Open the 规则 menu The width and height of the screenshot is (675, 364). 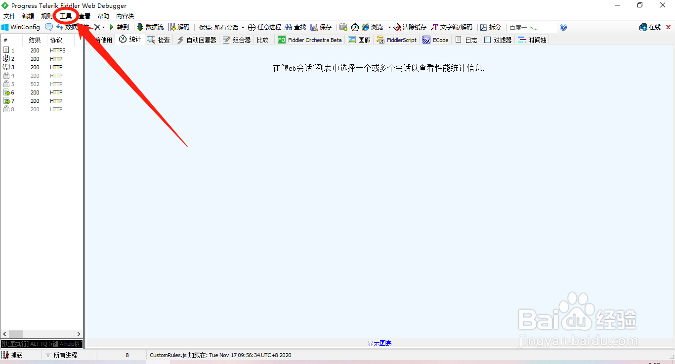pos(47,16)
